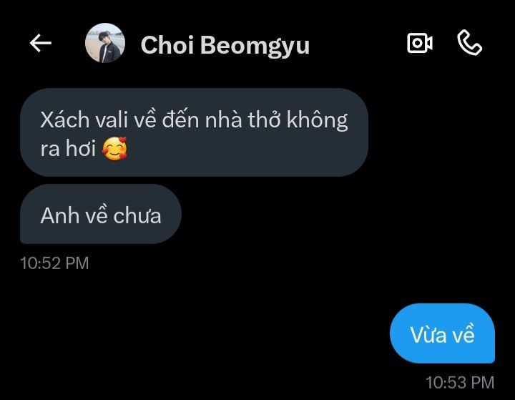Click the word 'không' in first message
This screenshot has height=400, width=515.
(317, 121)
